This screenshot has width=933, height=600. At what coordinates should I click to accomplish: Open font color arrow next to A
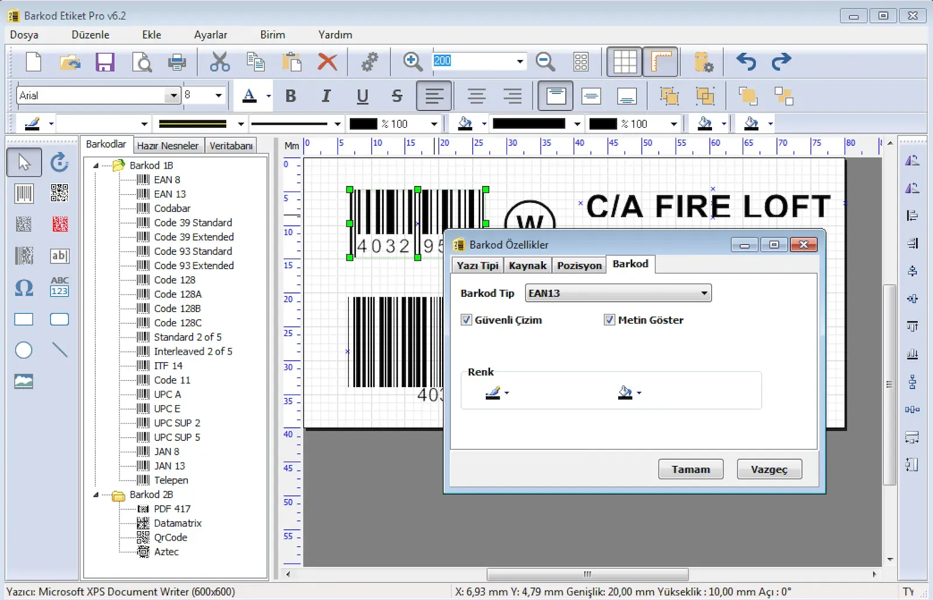(x=268, y=96)
